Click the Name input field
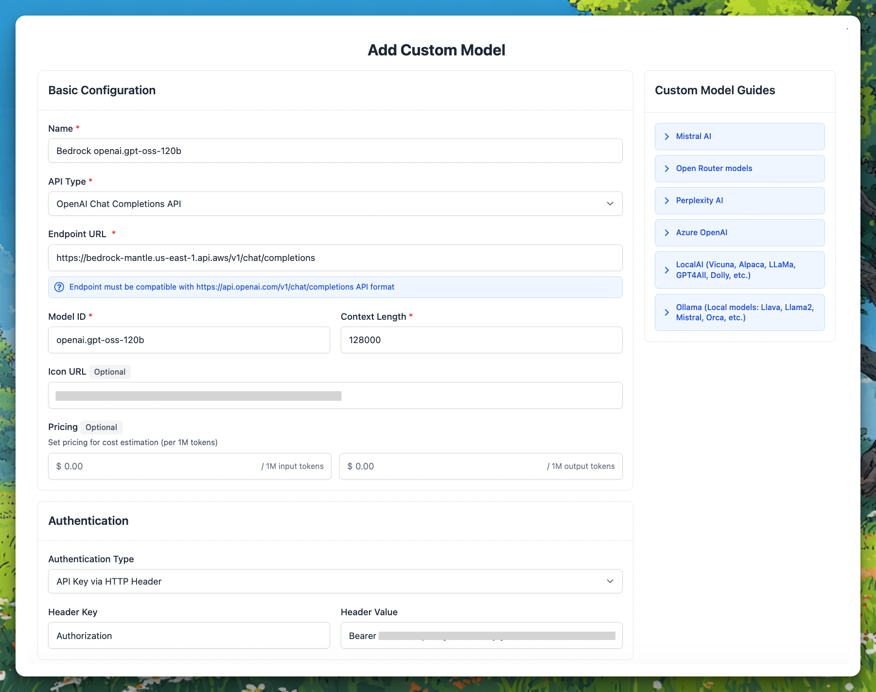 coord(334,151)
